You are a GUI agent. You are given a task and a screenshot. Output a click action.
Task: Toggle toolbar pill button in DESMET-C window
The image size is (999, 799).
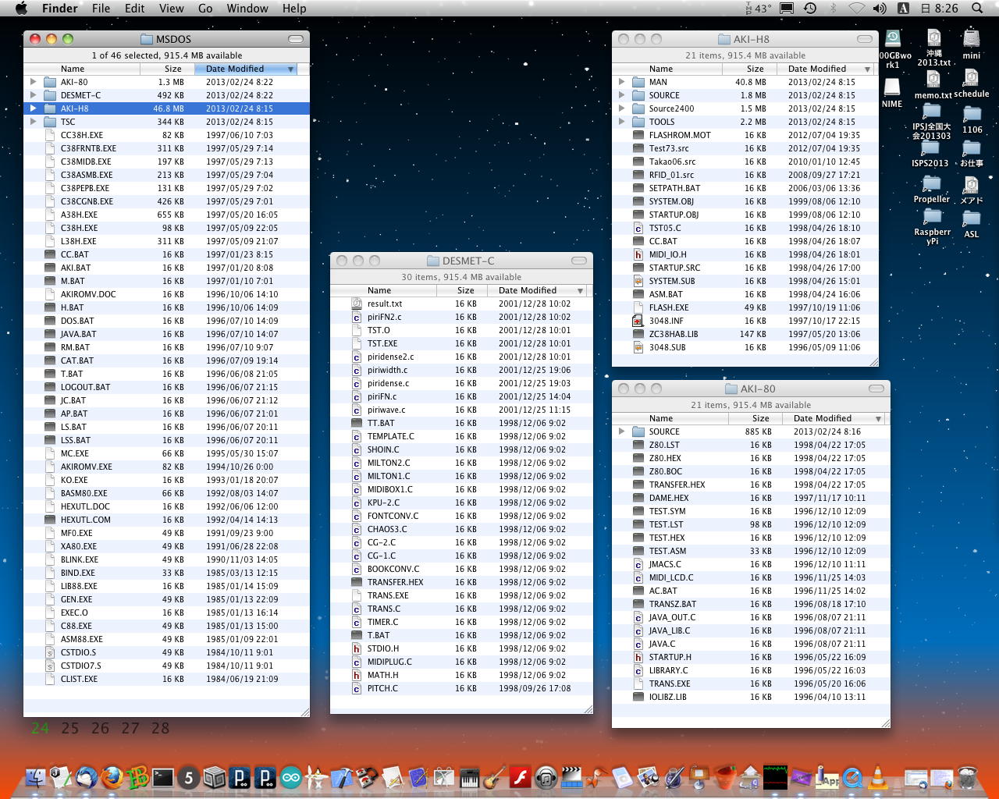pos(579,261)
